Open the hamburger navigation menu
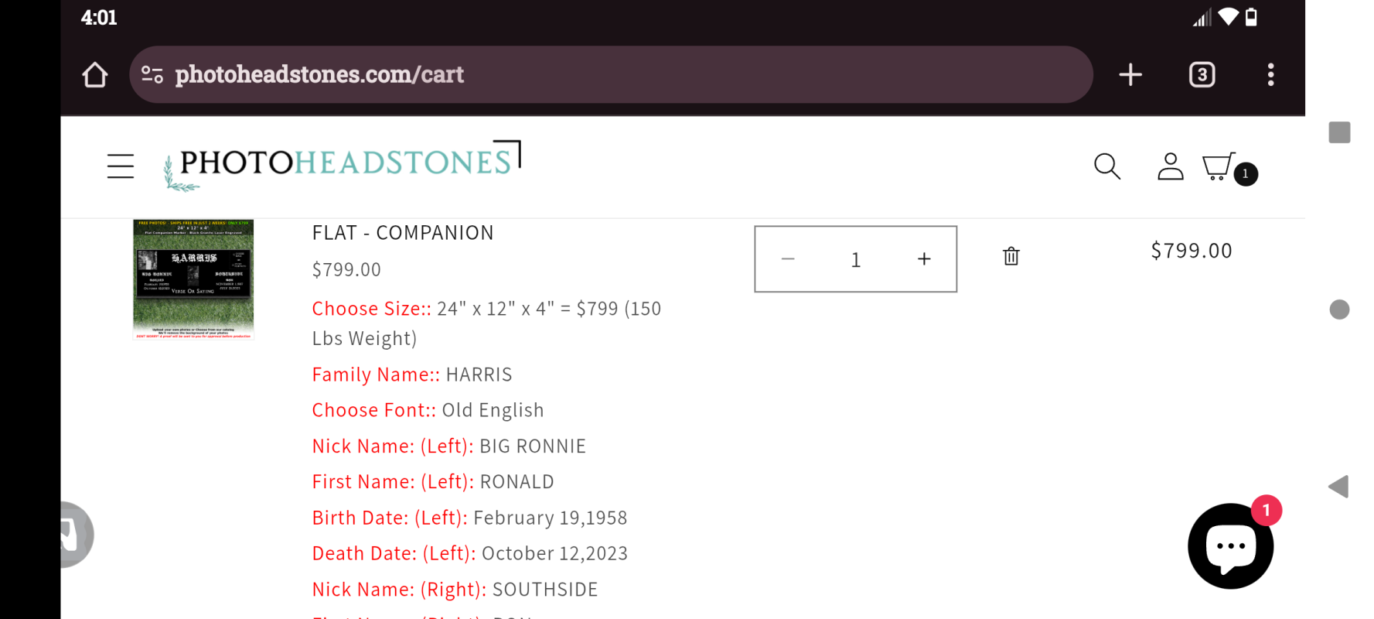Viewport: 1374px width, 619px height. 121,166
